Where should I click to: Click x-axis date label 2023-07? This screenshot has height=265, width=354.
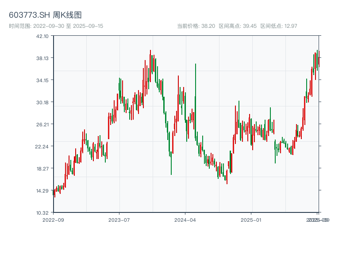tap(119, 220)
